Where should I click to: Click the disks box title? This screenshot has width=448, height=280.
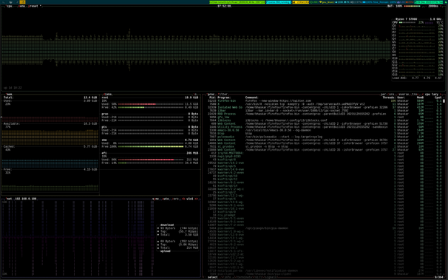pyautogui.click(x=107, y=94)
